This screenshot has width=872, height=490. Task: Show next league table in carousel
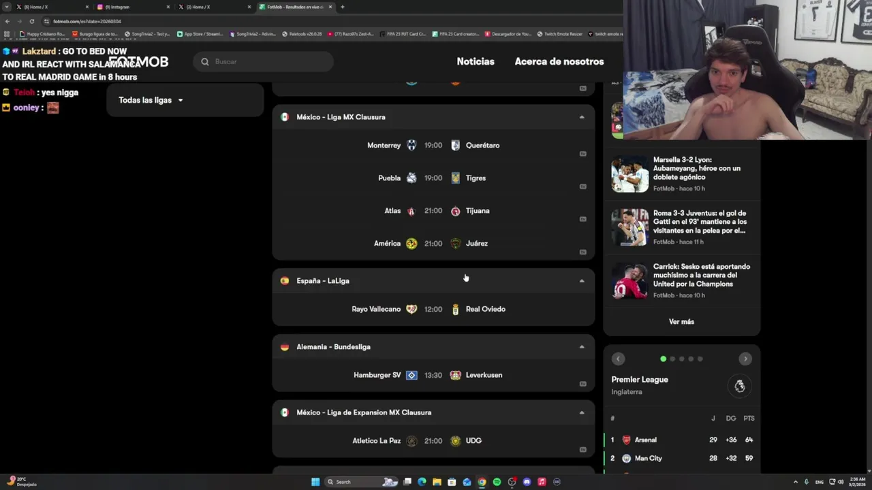tap(745, 359)
